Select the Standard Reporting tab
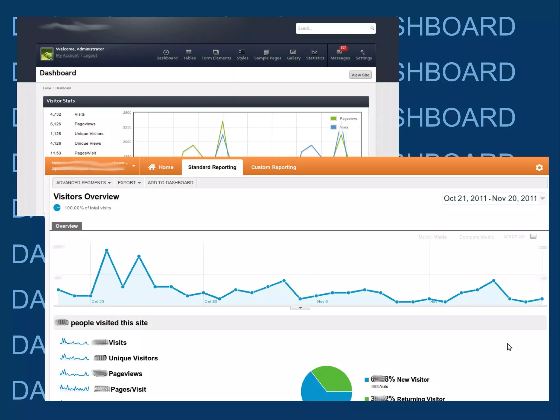Image resolution: width=560 pixels, height=420 pixels. pyautogui.click(x=212, y=167)
